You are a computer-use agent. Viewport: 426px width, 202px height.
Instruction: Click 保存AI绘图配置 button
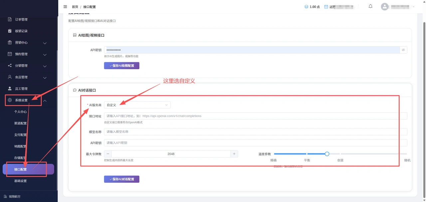(x=121, y=66)
